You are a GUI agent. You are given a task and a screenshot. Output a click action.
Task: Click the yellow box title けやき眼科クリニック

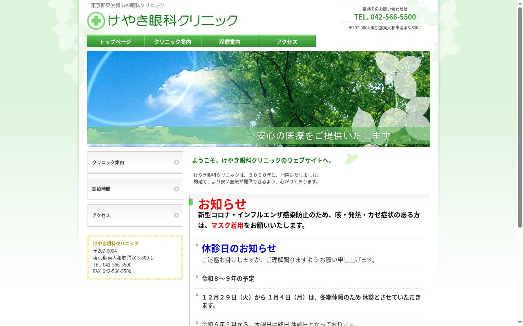[116, 243]
